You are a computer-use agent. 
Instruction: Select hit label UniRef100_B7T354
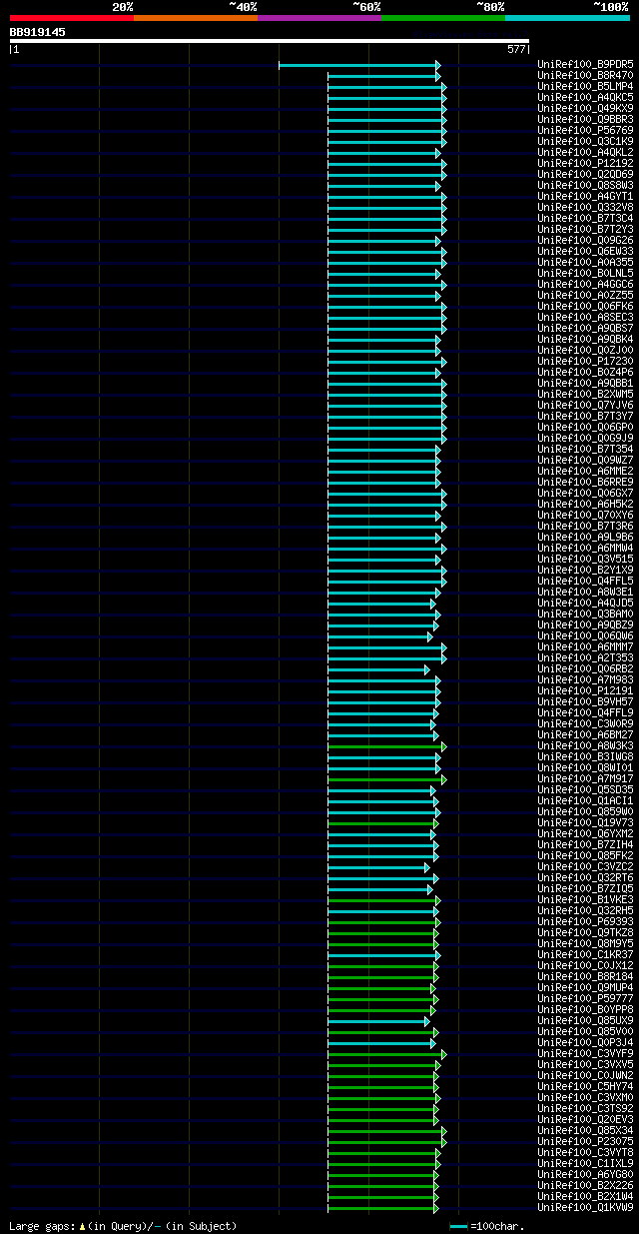point(585,449)
